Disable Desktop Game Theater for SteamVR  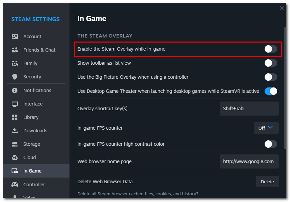[271, 91]
